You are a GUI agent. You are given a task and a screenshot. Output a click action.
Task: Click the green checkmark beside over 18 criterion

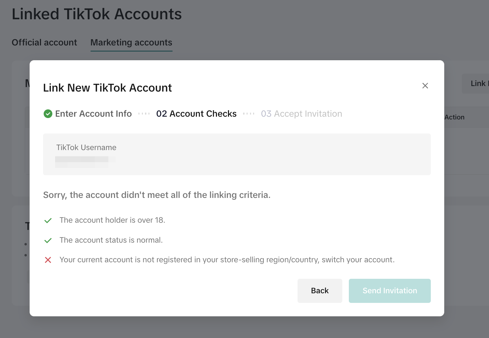click(48, 220)
